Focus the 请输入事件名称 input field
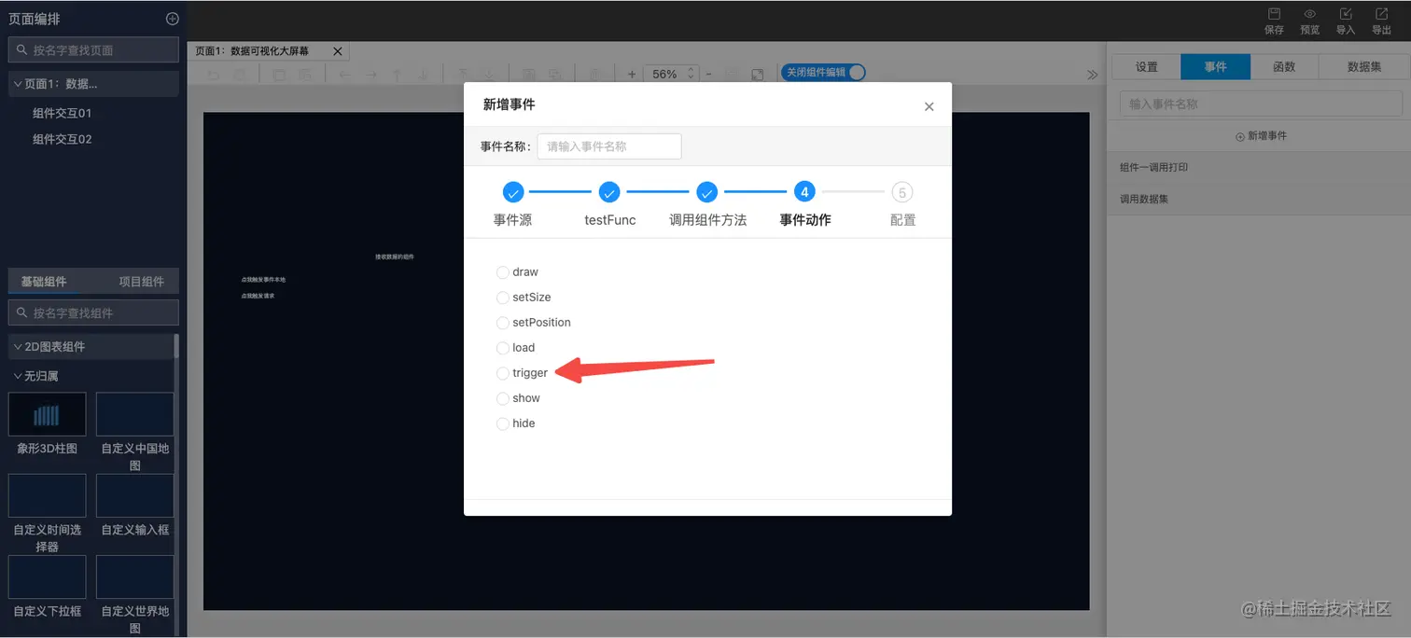The height and width of the screenshot is (638, 1411). click(x=609, y=146)
